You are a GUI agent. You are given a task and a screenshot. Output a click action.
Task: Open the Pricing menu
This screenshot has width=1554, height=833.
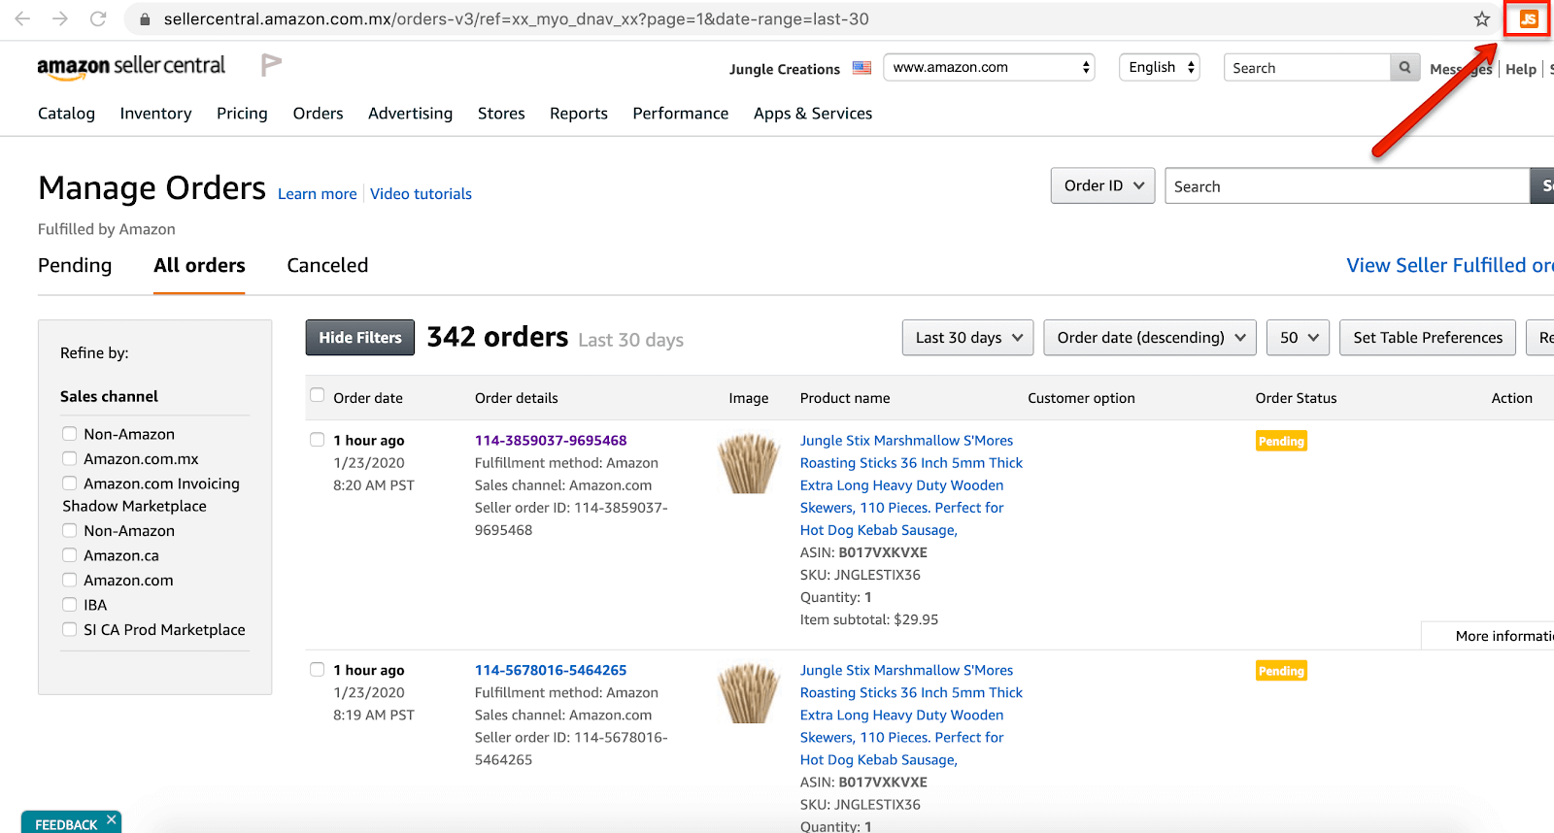(242, 114)
